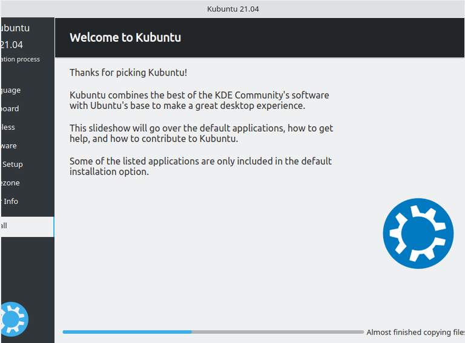The image size is (465, 343).
Task: Open the Wireless step in sidebar
Action: click(8, 127)
